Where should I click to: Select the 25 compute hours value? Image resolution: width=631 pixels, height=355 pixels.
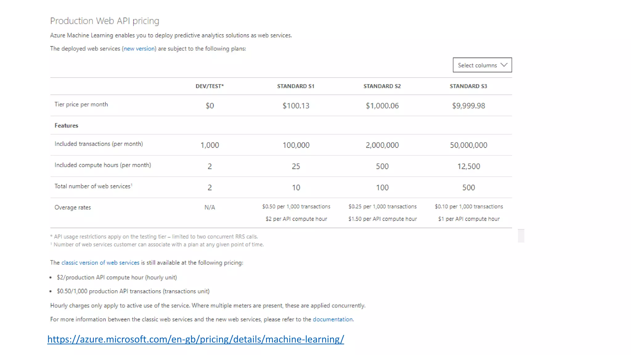(x=296, y=166)
